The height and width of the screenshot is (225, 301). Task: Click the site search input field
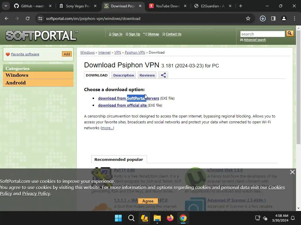[262, 34]
